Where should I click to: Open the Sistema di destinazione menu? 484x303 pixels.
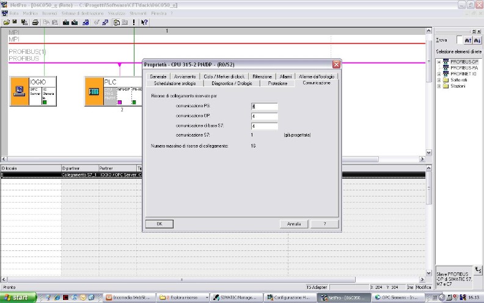coord(82,13)
